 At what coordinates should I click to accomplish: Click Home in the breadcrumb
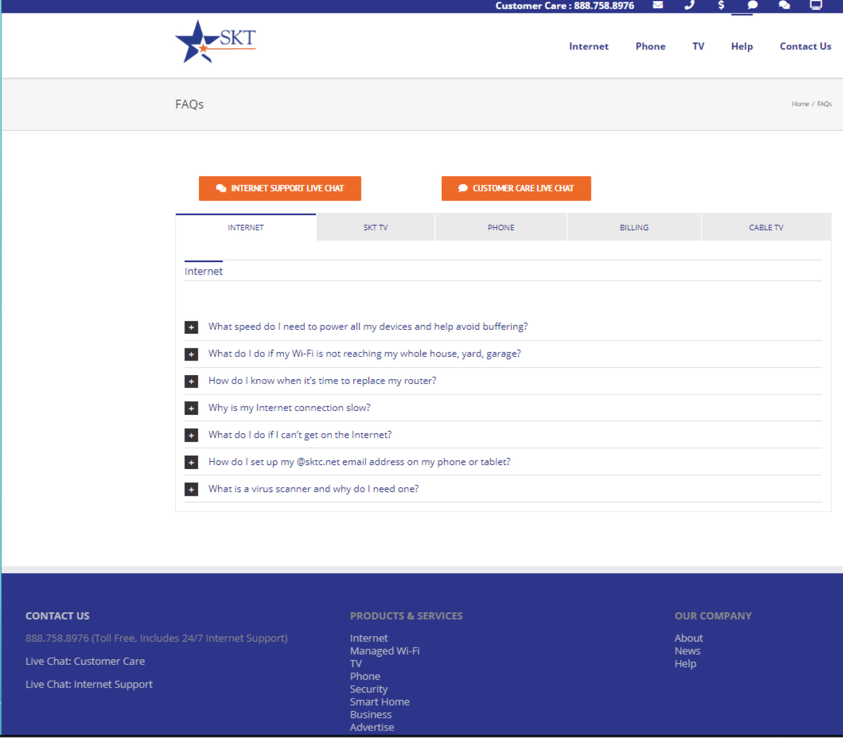800,104
